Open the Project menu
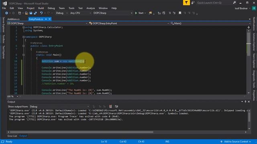257x144 pixels. pyautogui.click(x=31, y=8)
